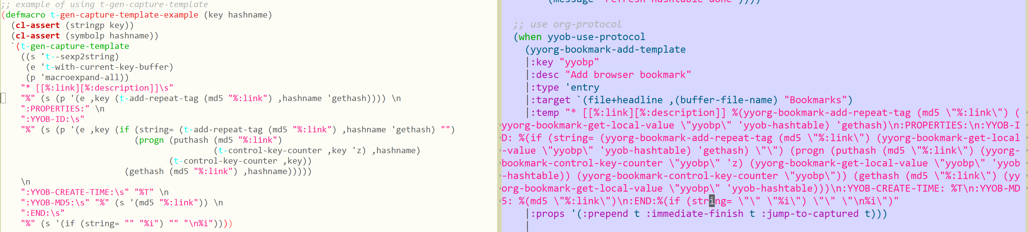Place cursor on ":YYOB-CREATE-TIME:\s" string in left pane
Viewport: 1028px width, 232px height.
75,192
